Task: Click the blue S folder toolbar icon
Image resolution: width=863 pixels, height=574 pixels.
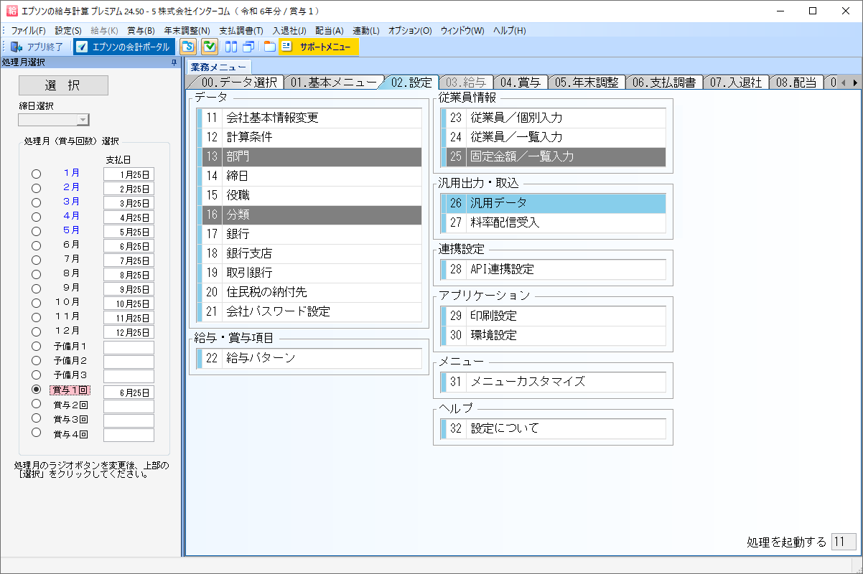Action: pyautogui.click(x=188, y=47)
